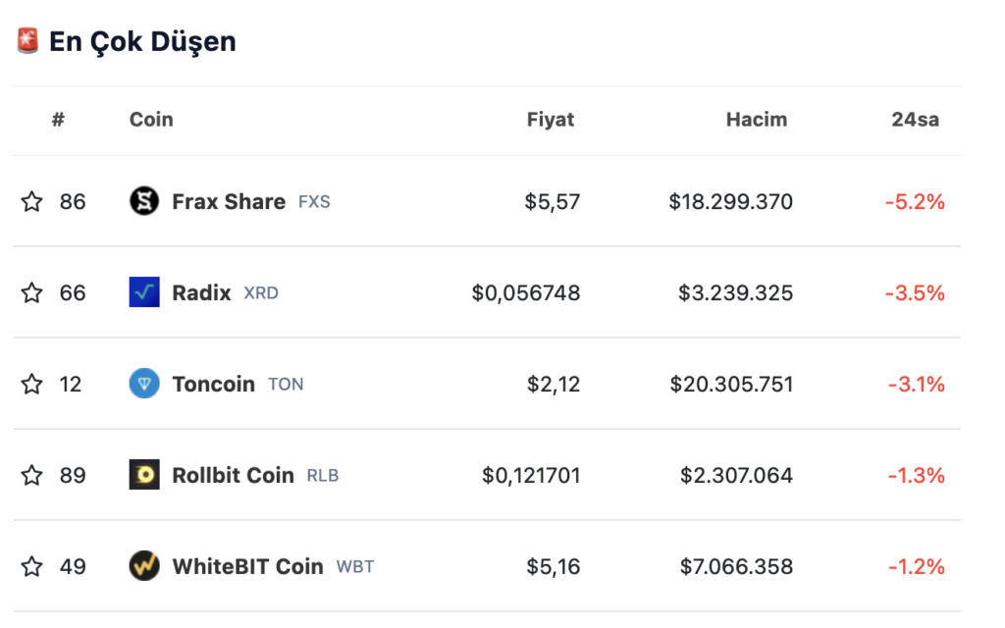
Task: Star the WhiteBIT Coin row
Action: (x=32, y=566)
